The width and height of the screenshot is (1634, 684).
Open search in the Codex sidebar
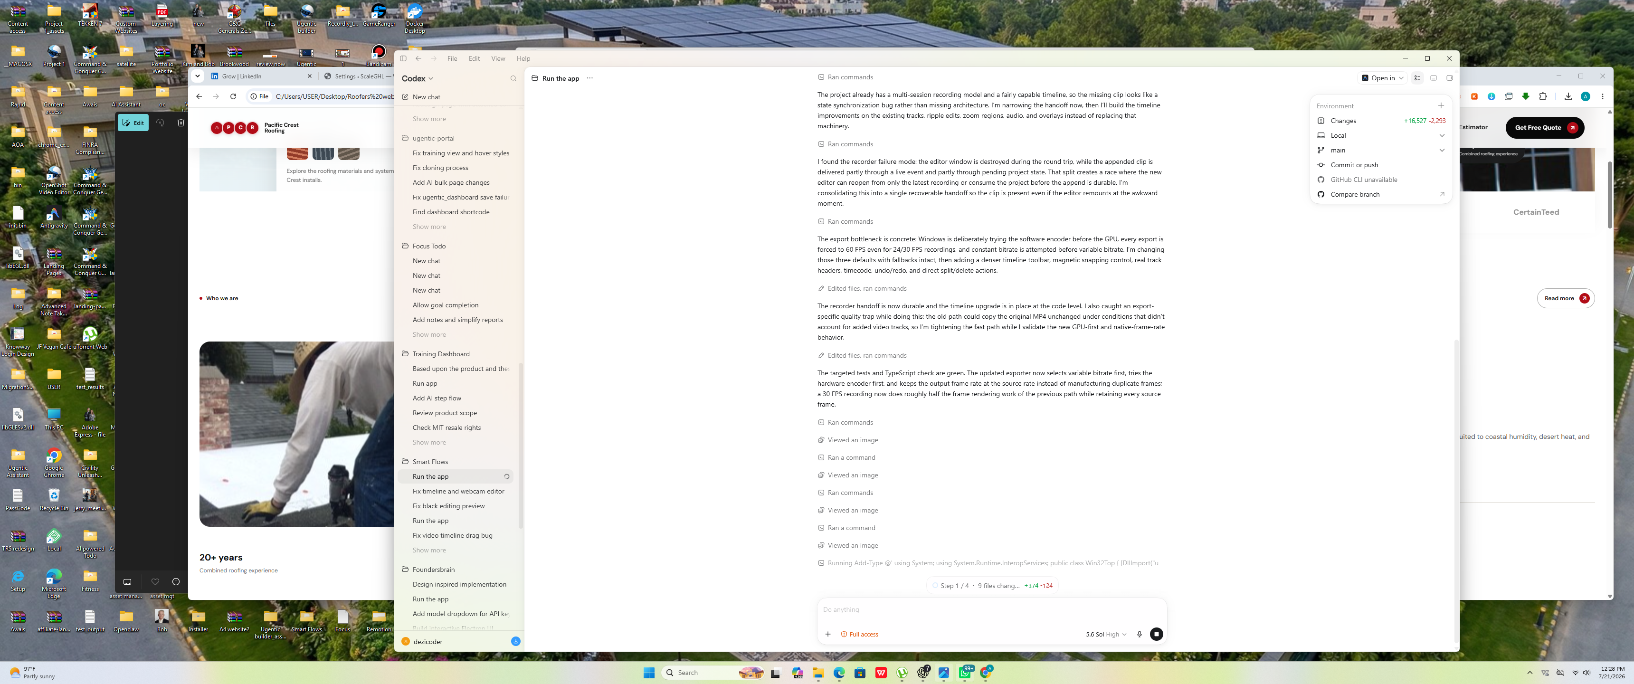point(513,79)
